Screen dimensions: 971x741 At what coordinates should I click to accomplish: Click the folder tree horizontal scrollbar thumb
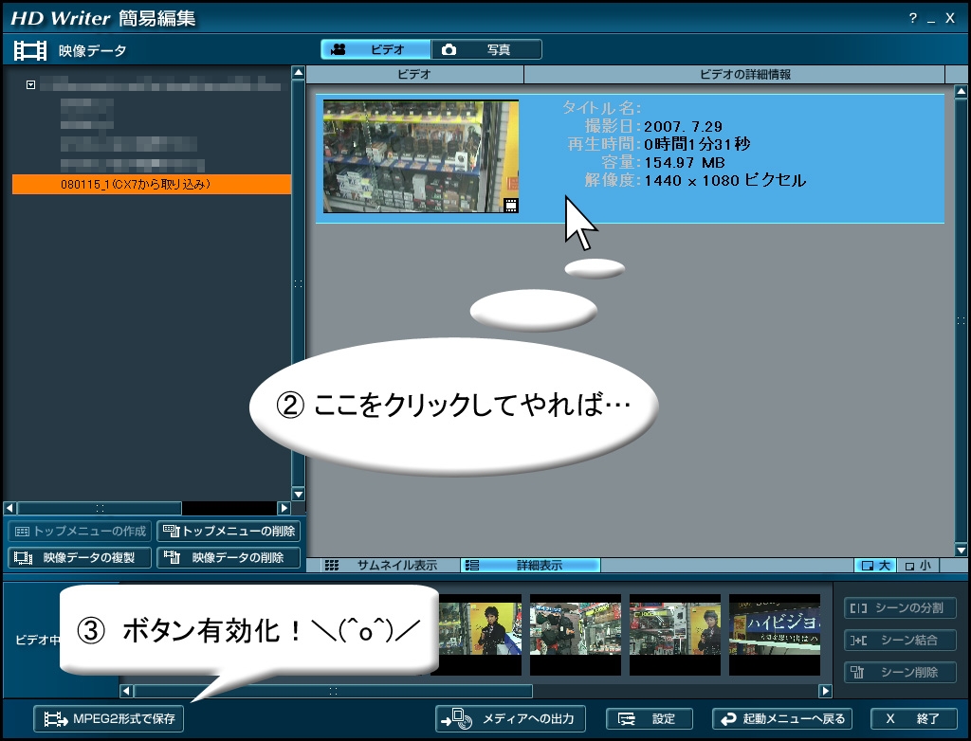click(x=100, y=508)
